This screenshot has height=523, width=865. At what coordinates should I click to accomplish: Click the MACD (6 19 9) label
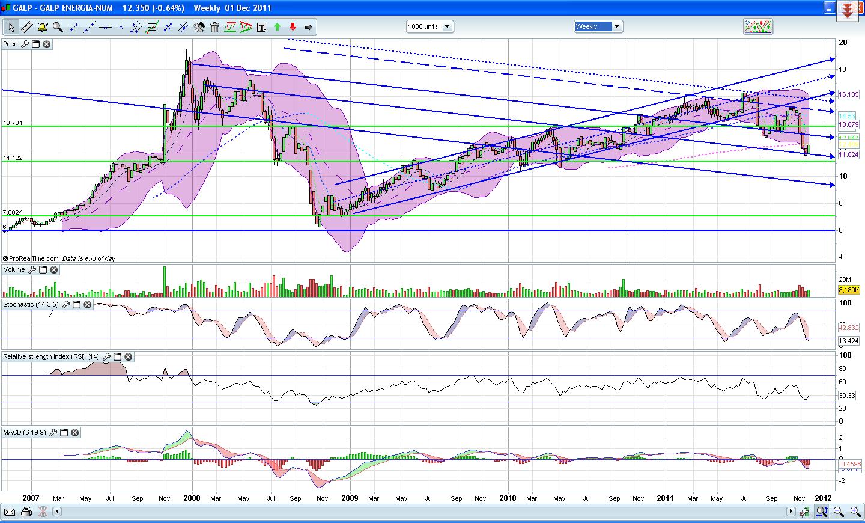25,432
